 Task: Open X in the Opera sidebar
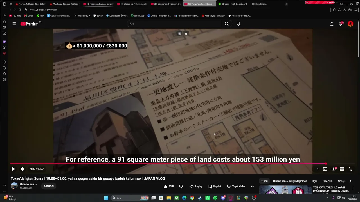pos(4,48)
